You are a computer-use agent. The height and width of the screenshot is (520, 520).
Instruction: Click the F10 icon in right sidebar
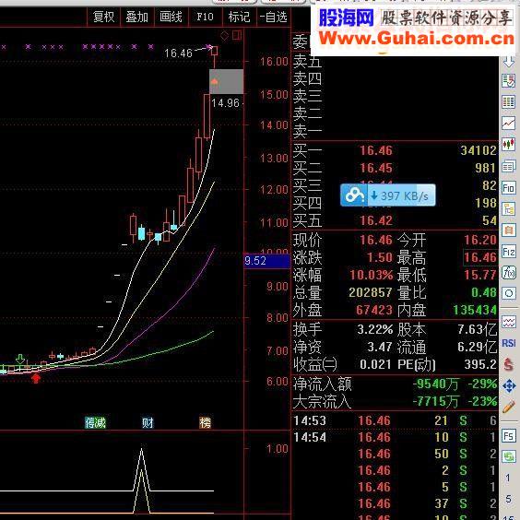tap(509, 188)
